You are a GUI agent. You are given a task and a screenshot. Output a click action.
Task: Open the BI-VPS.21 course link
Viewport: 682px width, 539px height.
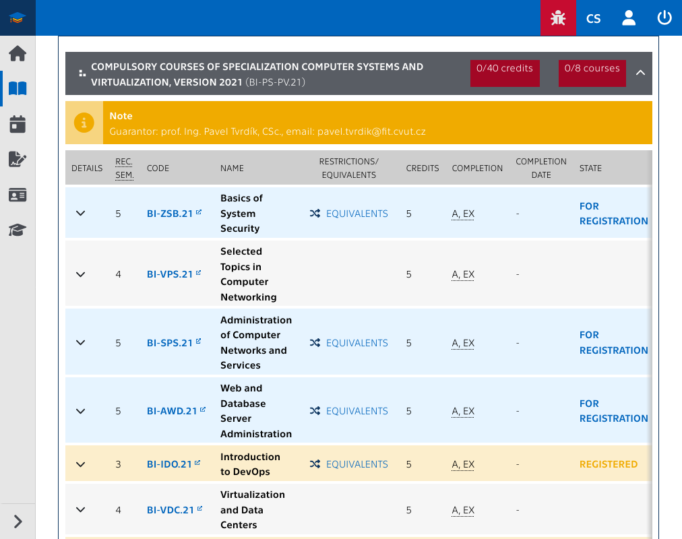(x=174, y=274)
